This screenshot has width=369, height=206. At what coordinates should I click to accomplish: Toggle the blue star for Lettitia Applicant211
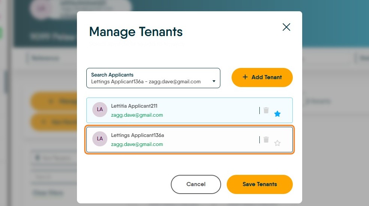point(277,114)
